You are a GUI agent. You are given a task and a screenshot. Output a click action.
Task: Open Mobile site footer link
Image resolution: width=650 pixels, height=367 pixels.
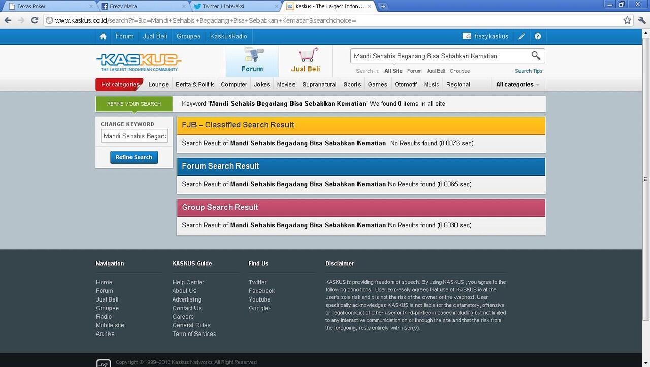pos(110,325)
